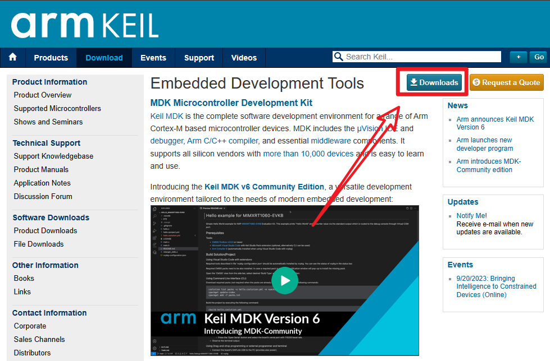550x361 pixels.
Task: Type in the Search Keil field
Action: (x=421, y=57)
